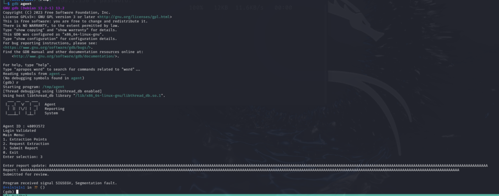Click the 'Program received signal SIGSEGV' line
Image resolution: width=499 pixels, height=196 pixels.
60,183
